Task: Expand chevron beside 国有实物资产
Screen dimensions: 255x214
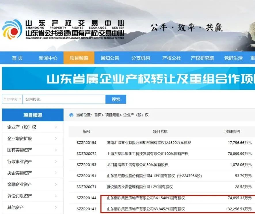Action: 56,150
